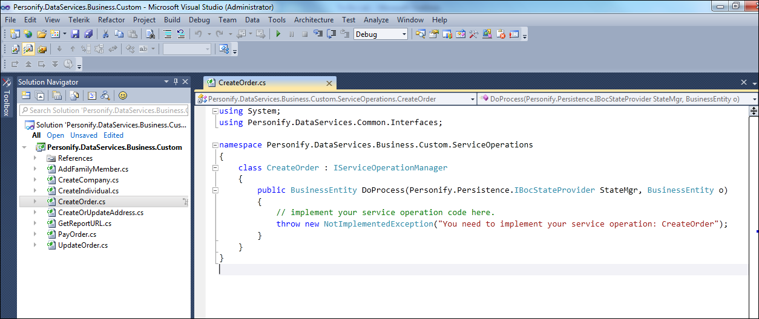This screenshot has height=319, width=759.
Task: Select PayOrder.cs in the tree
Action: coord(77,234)
